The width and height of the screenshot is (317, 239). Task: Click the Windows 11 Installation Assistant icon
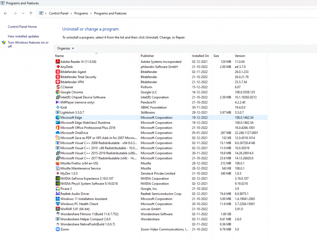[x=58, y=199]
